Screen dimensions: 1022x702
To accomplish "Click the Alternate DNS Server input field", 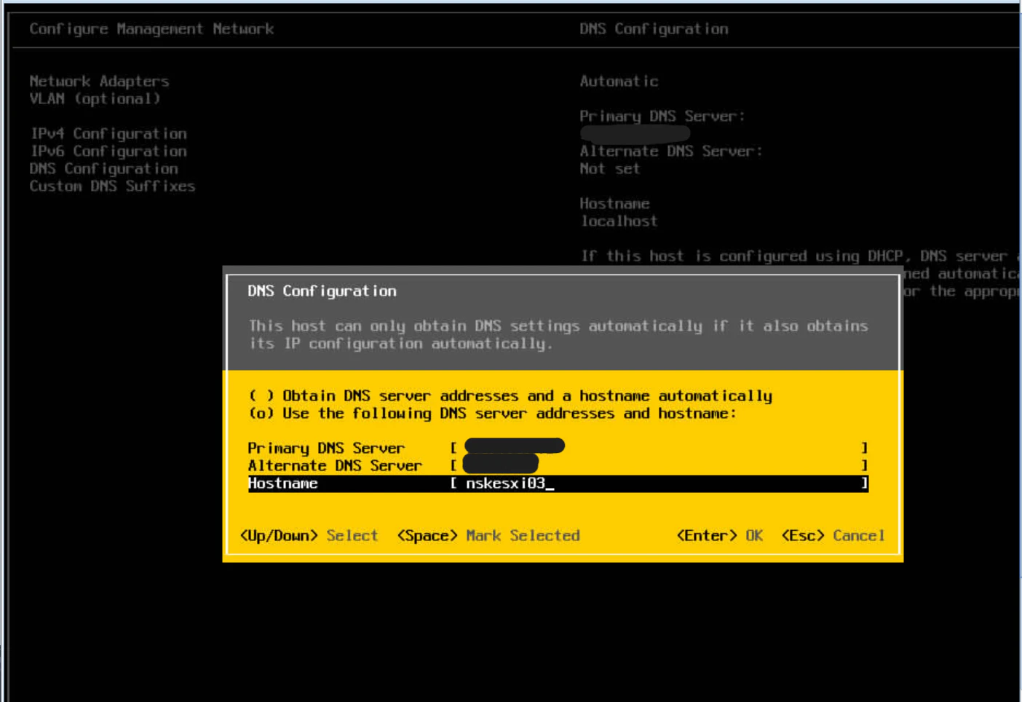I will pyautogui.click(x=659, y=465).
